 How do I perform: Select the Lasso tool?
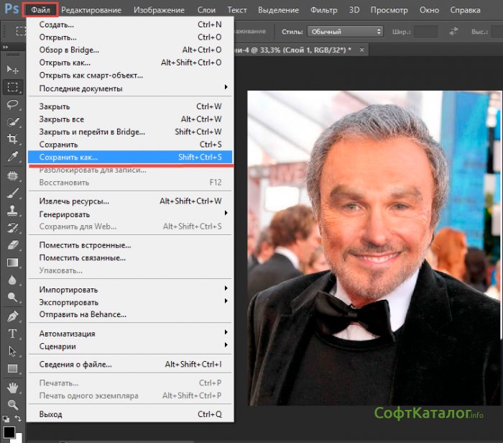(12, 104)
